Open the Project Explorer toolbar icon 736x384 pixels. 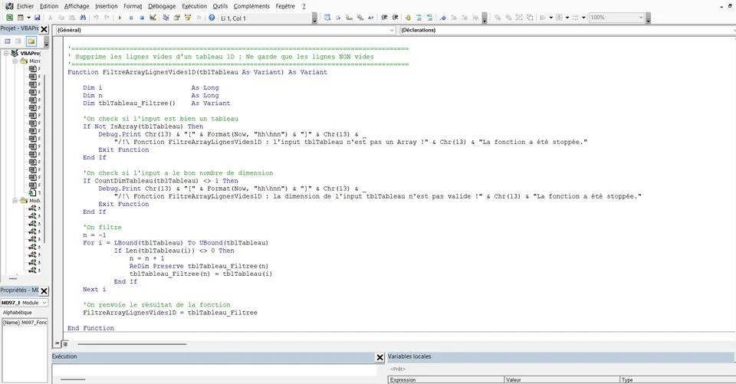166,18
